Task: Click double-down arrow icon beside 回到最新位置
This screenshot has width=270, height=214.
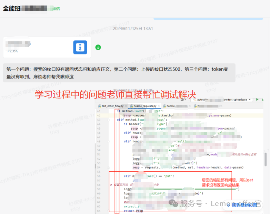Action: click(x=228, y=205)
